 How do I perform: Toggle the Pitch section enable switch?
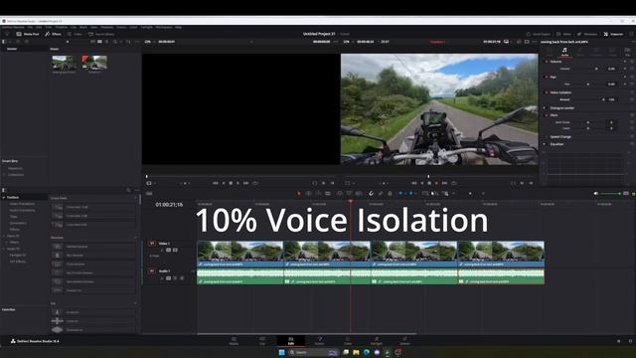(546, 115)
